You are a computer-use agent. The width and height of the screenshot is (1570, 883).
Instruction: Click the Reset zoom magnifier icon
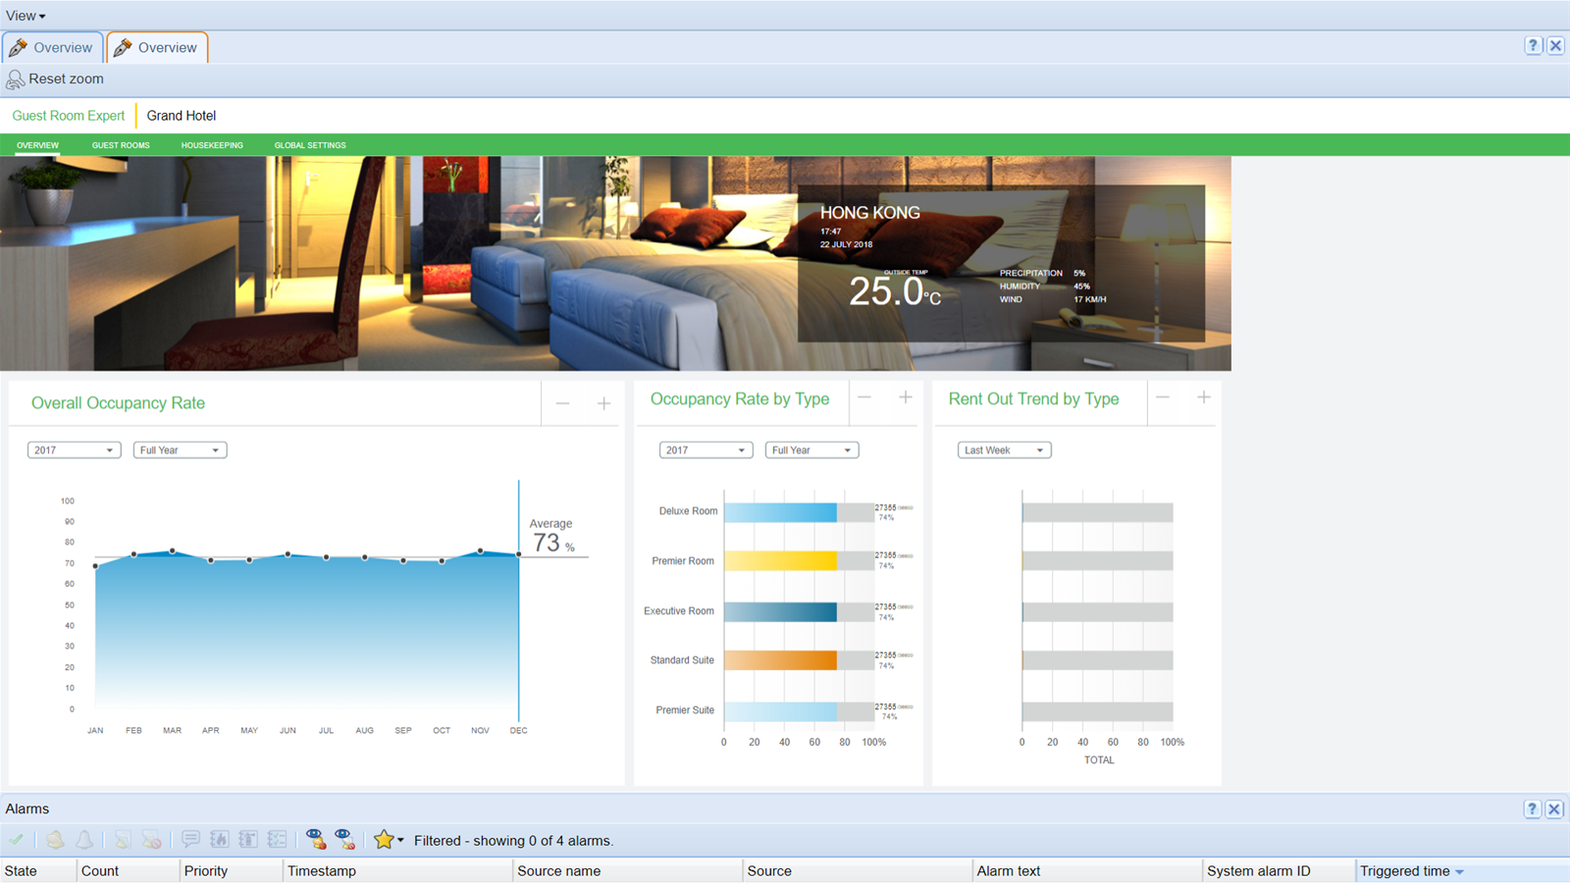(x=16, y=79)
